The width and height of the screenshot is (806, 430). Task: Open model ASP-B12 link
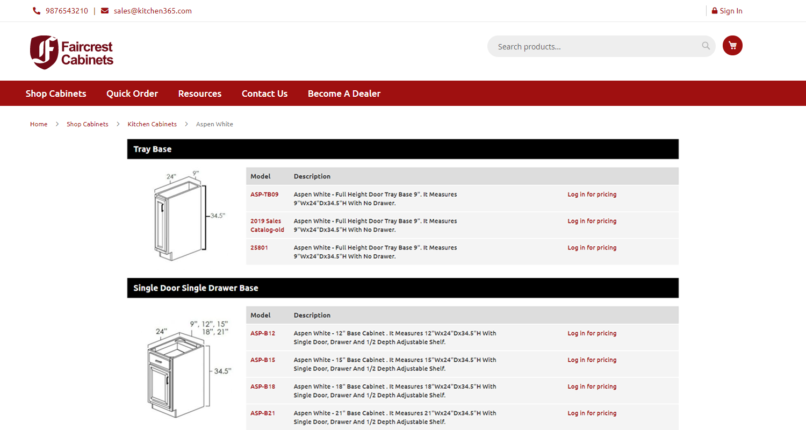click(x=263, y=333)
